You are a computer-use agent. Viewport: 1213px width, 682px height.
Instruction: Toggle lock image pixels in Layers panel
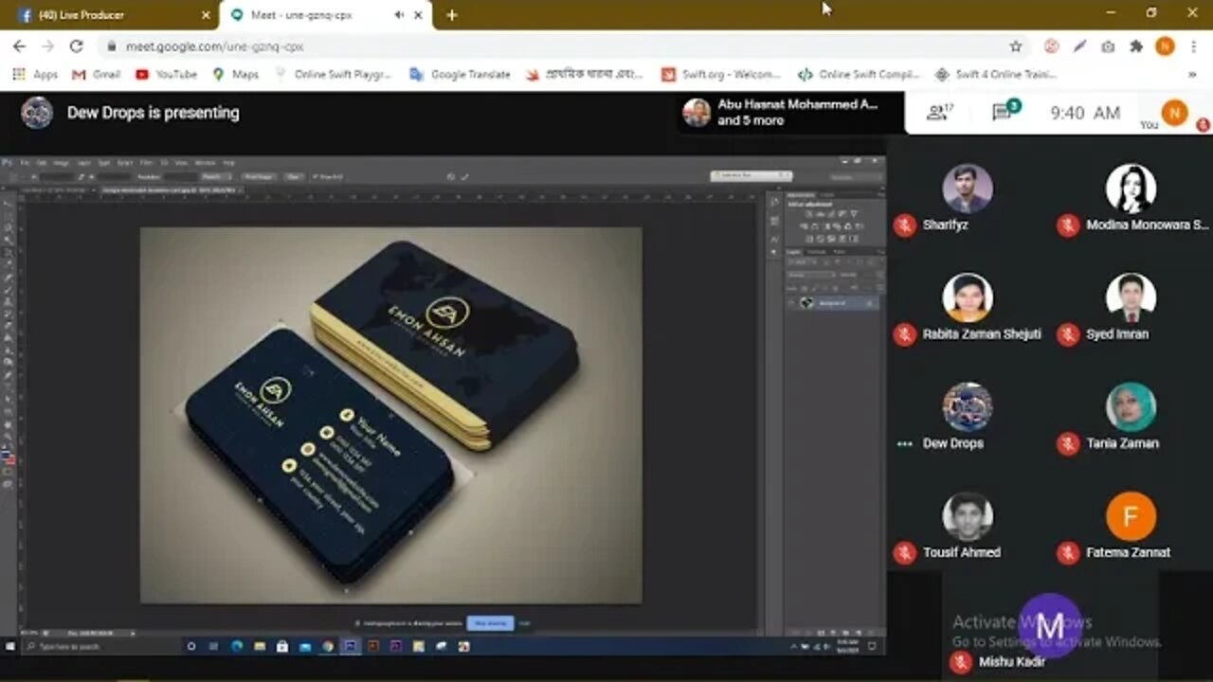tap(815, 288)
